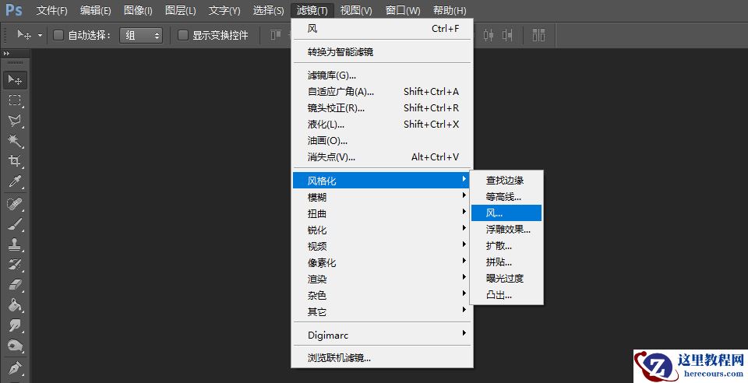
Task: Choose 镜头校正(R)... filter
Action: point(383,107)
